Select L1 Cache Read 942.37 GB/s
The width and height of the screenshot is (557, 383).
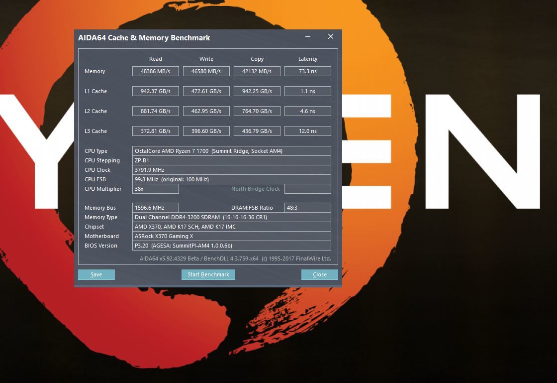point(156,91)
